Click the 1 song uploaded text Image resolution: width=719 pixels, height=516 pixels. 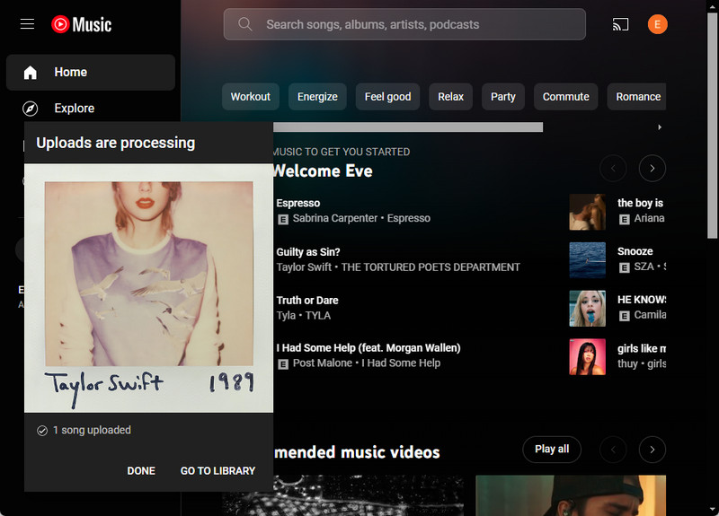coord(92,431)
